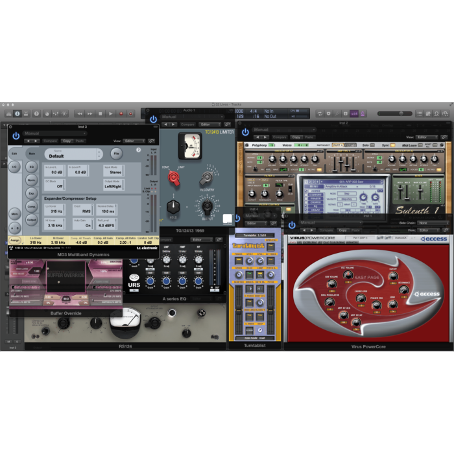Toggle the purple count-in 1234 button
Viewport: 454px width, 454px height.
tap(354, 113)
